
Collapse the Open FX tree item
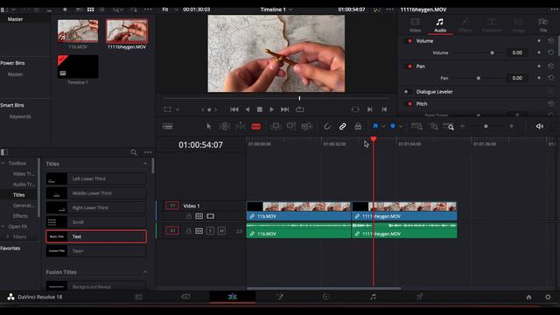click(3, 227)
